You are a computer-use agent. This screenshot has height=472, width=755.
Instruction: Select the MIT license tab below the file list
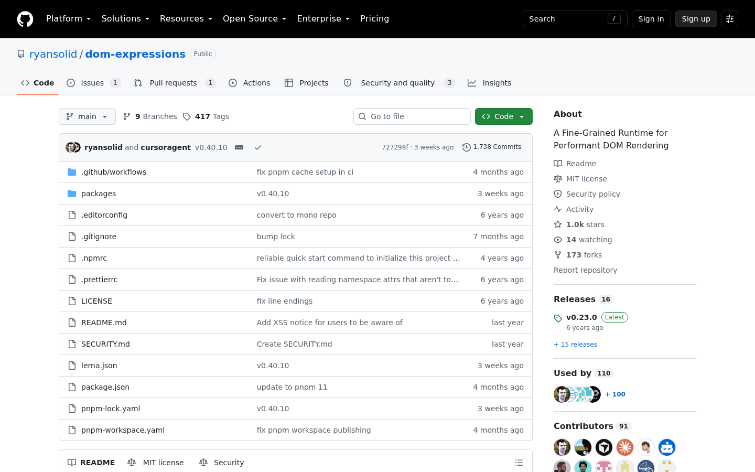tap(156, 463)
